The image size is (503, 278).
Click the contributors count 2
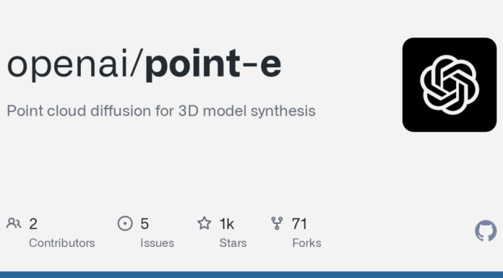pyautogui.click(x=33, y=224)
